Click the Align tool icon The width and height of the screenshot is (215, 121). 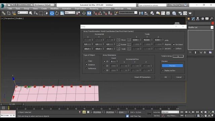(x=146, y=13)
